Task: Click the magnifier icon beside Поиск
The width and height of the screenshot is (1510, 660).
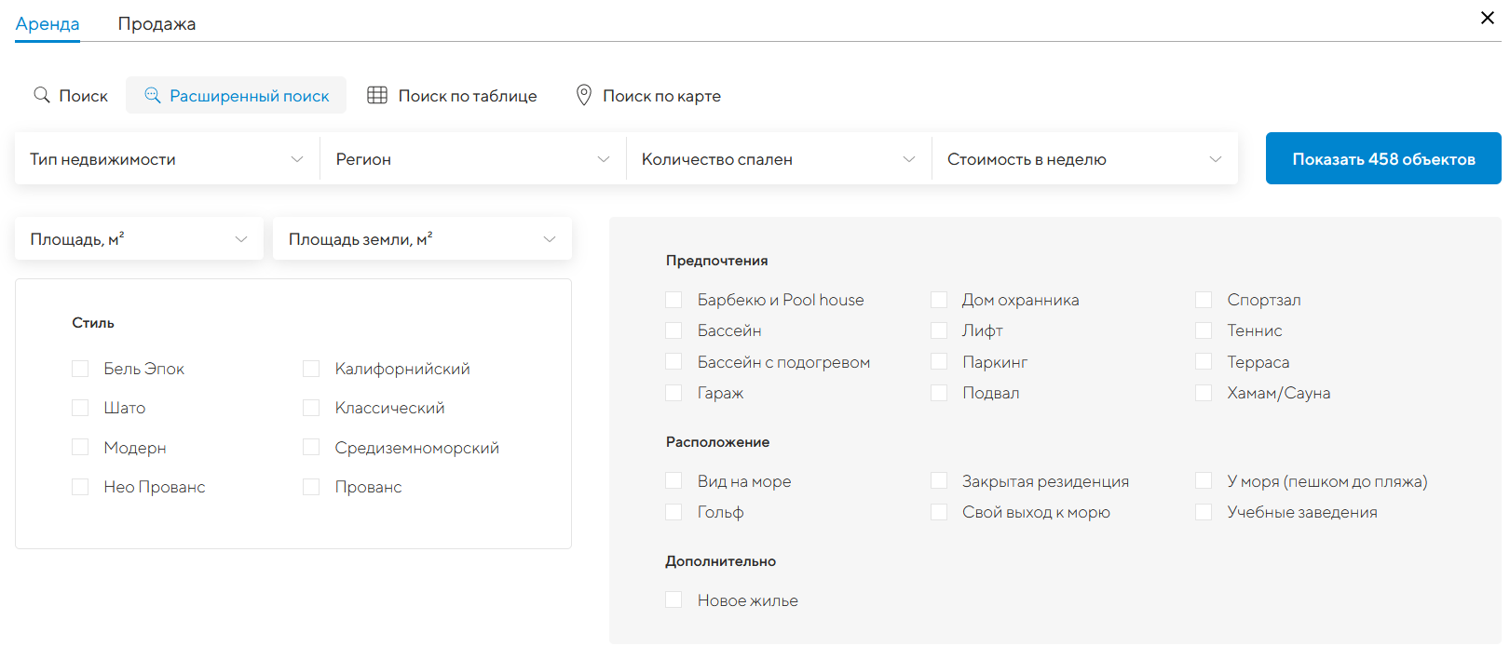Action: click(42, 95)
